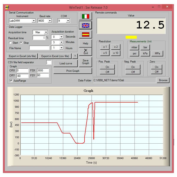Expand the Hours duration dropdown
Image resolution: width=177 pixels, height=177 pixels.
pos(61,48)
